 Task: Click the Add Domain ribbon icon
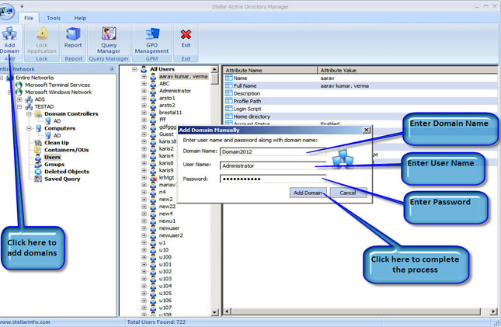(x=9, y=34)
